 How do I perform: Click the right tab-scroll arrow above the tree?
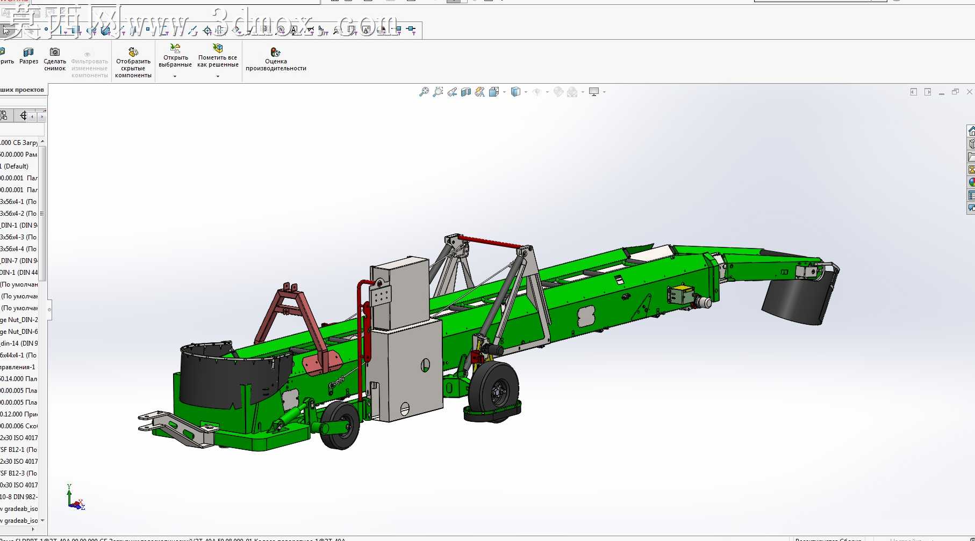tap(41, 116)
